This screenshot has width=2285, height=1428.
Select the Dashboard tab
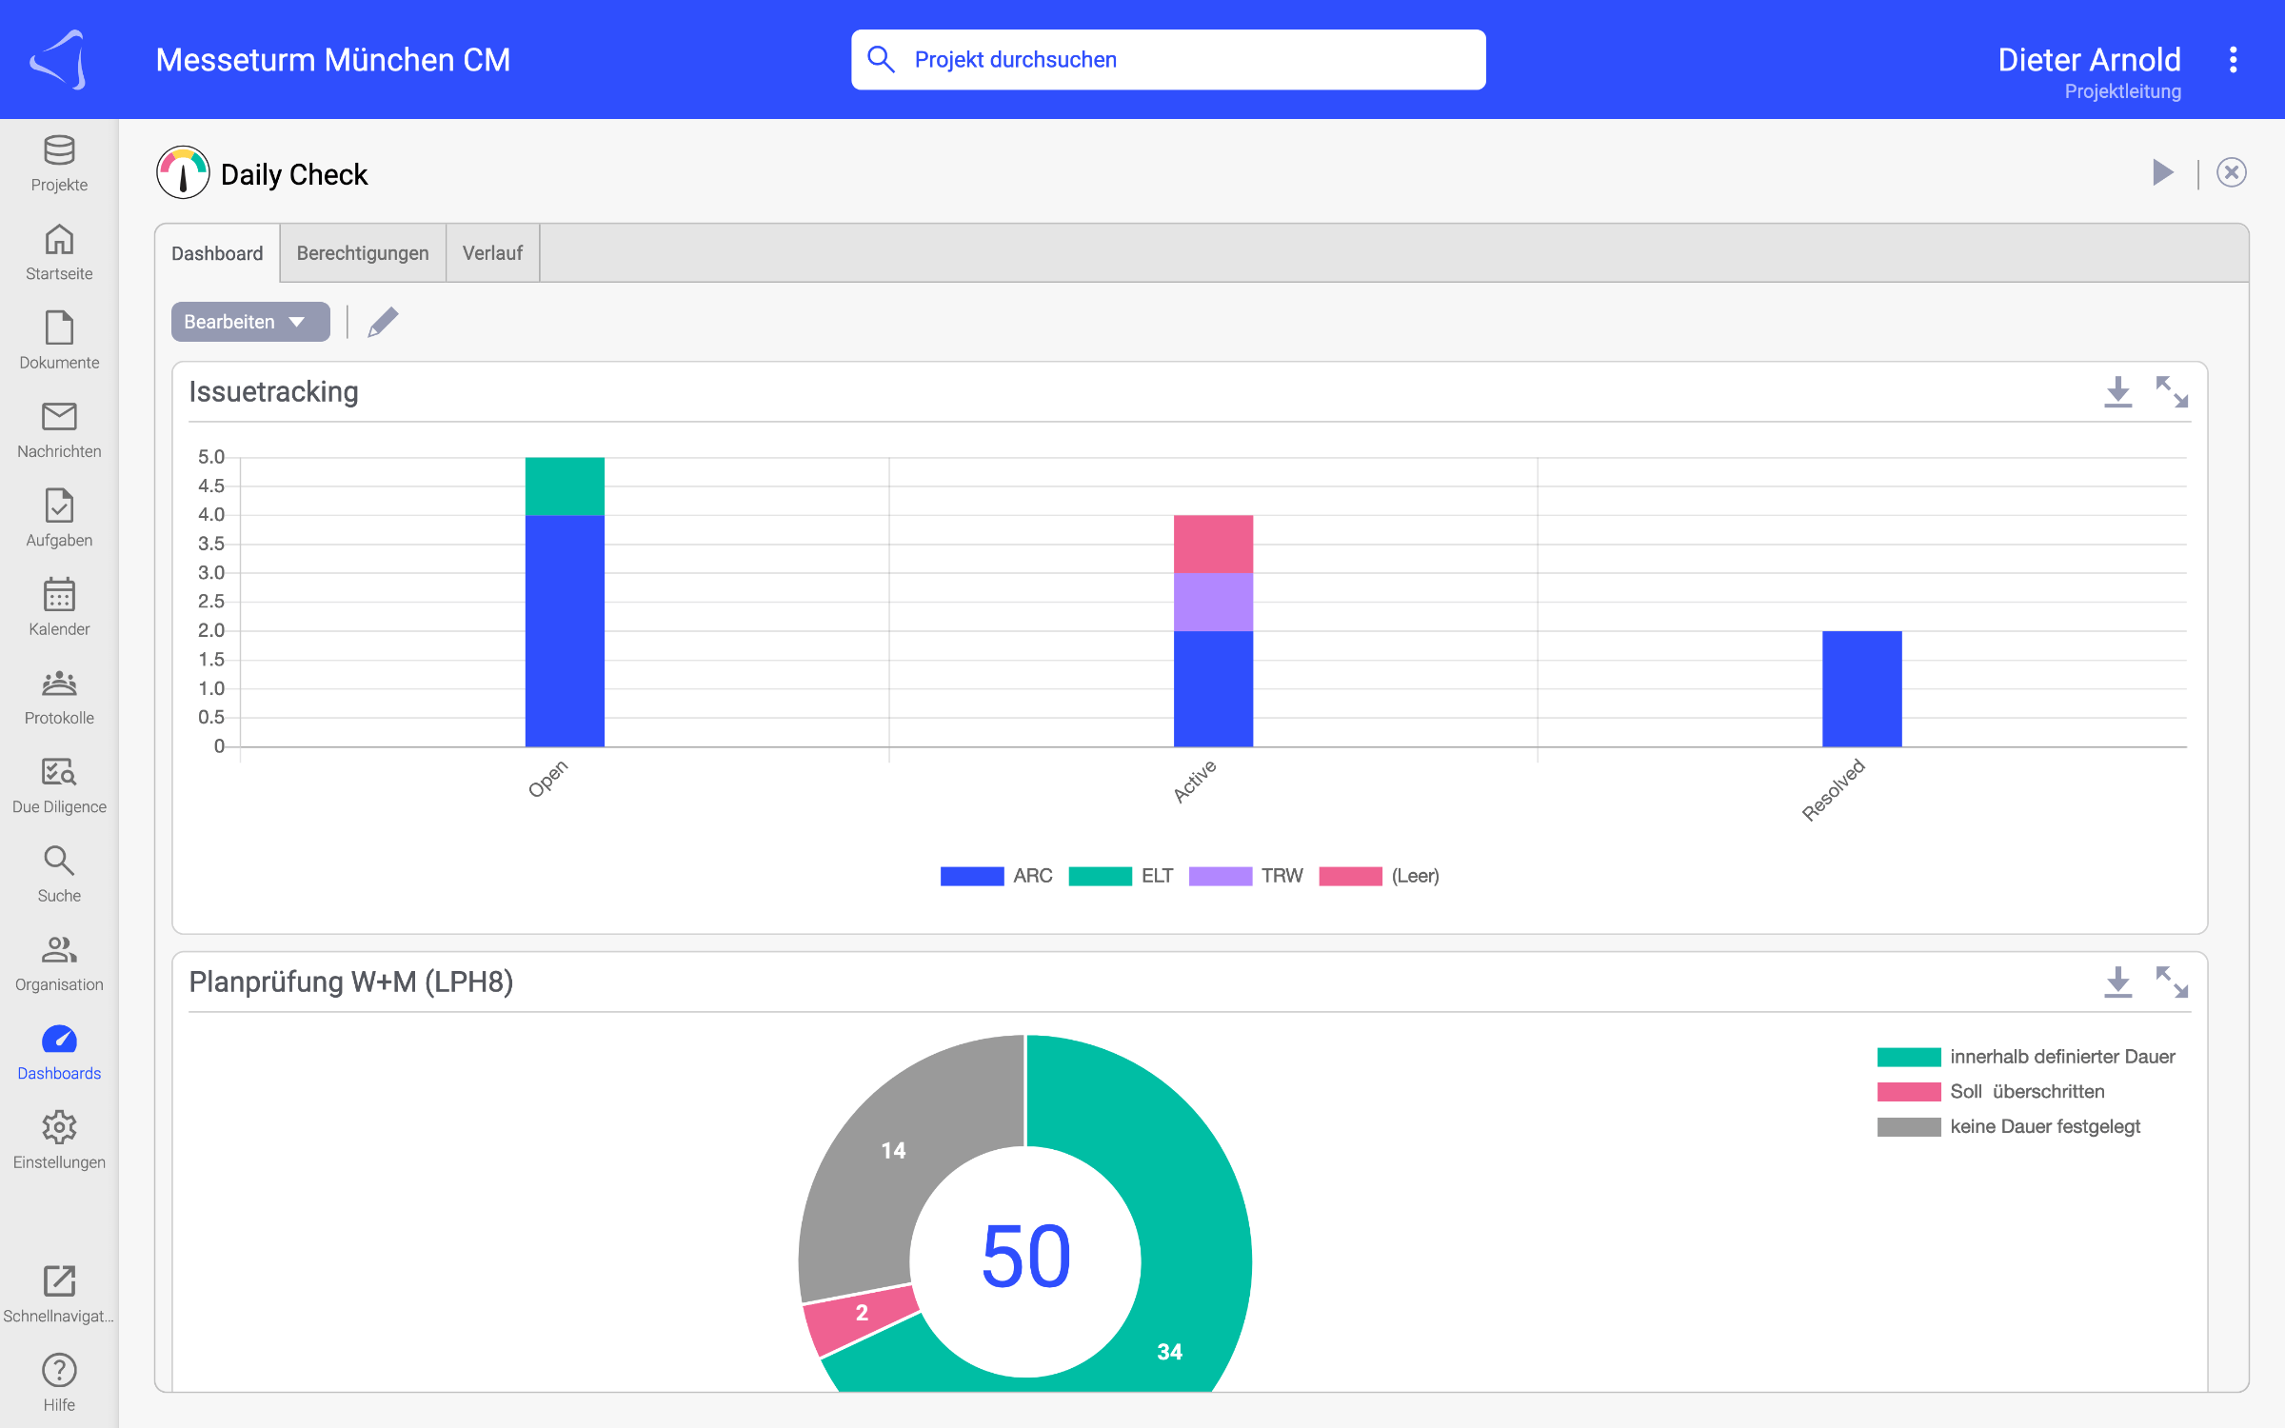217,253
